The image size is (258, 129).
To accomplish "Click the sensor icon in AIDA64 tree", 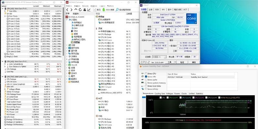I will pyautogui.click(x=72, y=42).
